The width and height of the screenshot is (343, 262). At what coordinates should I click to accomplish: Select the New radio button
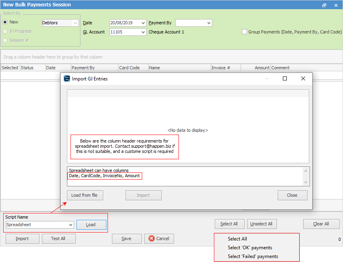click(x=5, y=22)
